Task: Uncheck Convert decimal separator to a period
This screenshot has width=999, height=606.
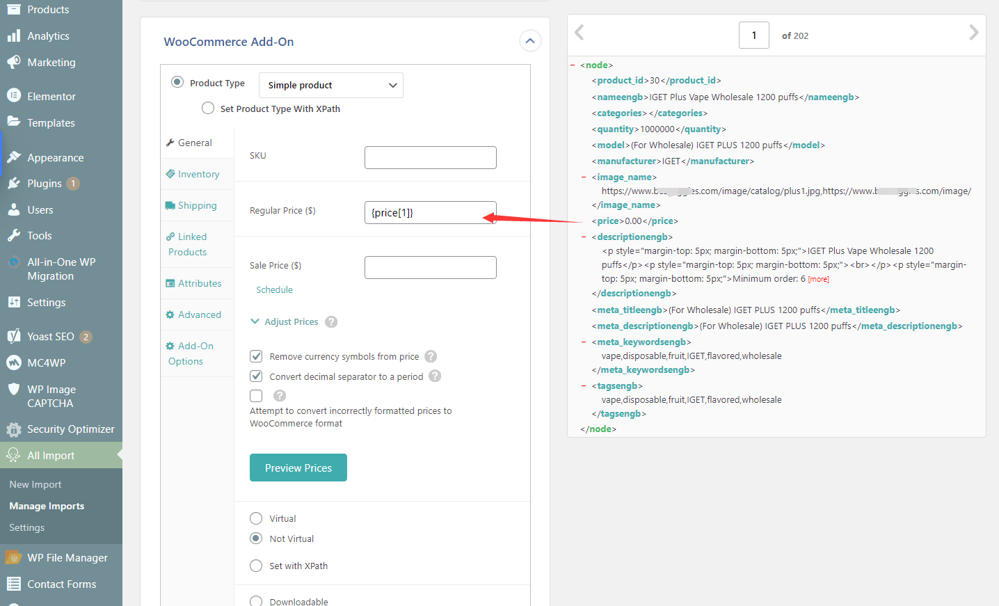Action: (x=256, y=376)
